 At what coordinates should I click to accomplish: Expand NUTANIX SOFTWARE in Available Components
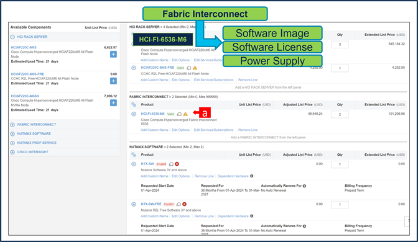12,134
